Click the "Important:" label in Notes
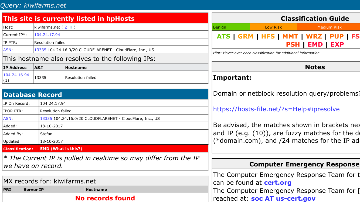Screen dimensions: 360x202 [232, 78]
